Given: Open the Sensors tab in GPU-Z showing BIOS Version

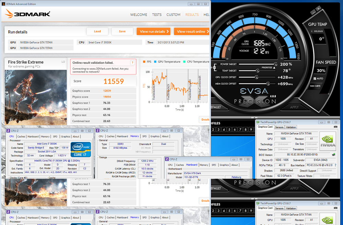Looking at the screenshot, I should point(279,127).
